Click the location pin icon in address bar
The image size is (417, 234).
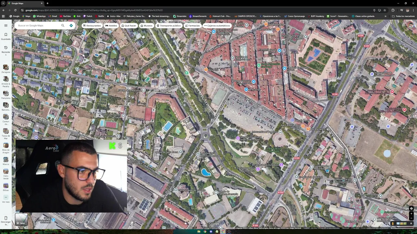pyautogui.click(x=374, y=10)
